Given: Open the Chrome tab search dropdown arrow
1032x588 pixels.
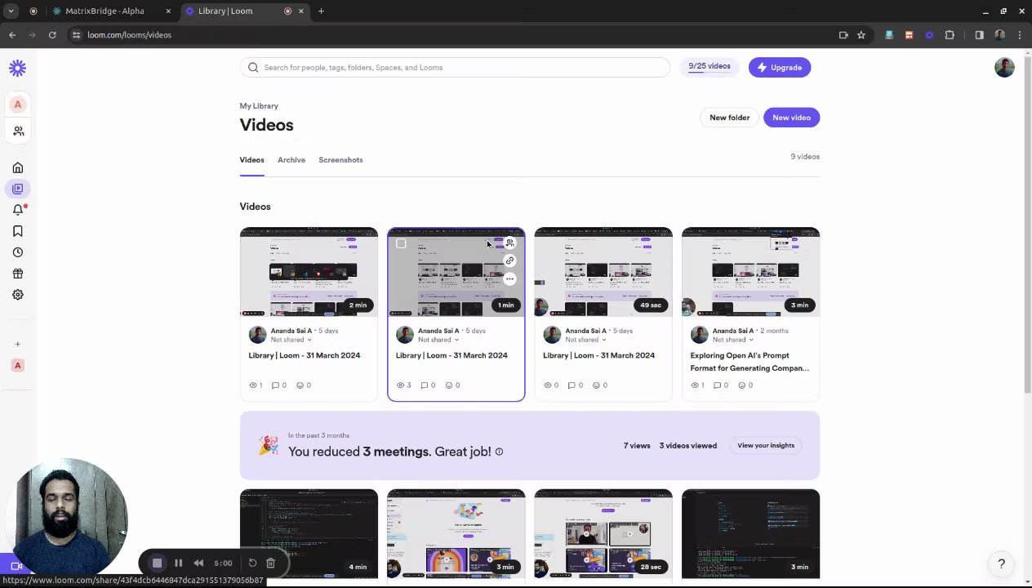Looking at the screenshot, I should point(11,11).
